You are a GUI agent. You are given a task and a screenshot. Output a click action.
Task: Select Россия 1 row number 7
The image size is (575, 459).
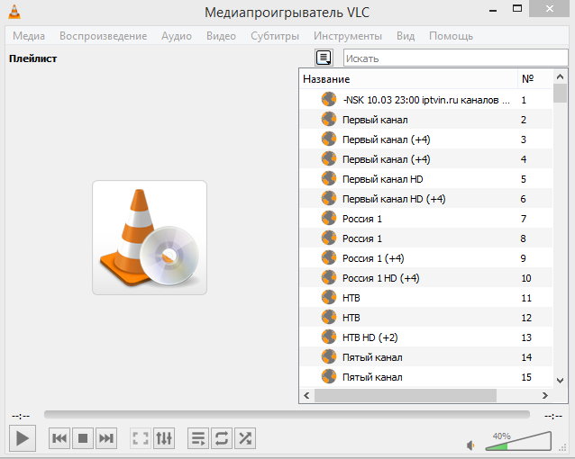click(x=426, y=219)
